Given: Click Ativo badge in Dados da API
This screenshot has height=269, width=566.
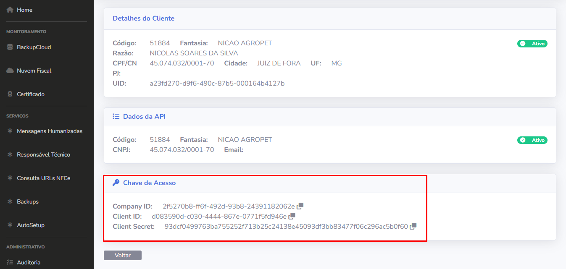Looking at the screenshot, I should 532,140.
